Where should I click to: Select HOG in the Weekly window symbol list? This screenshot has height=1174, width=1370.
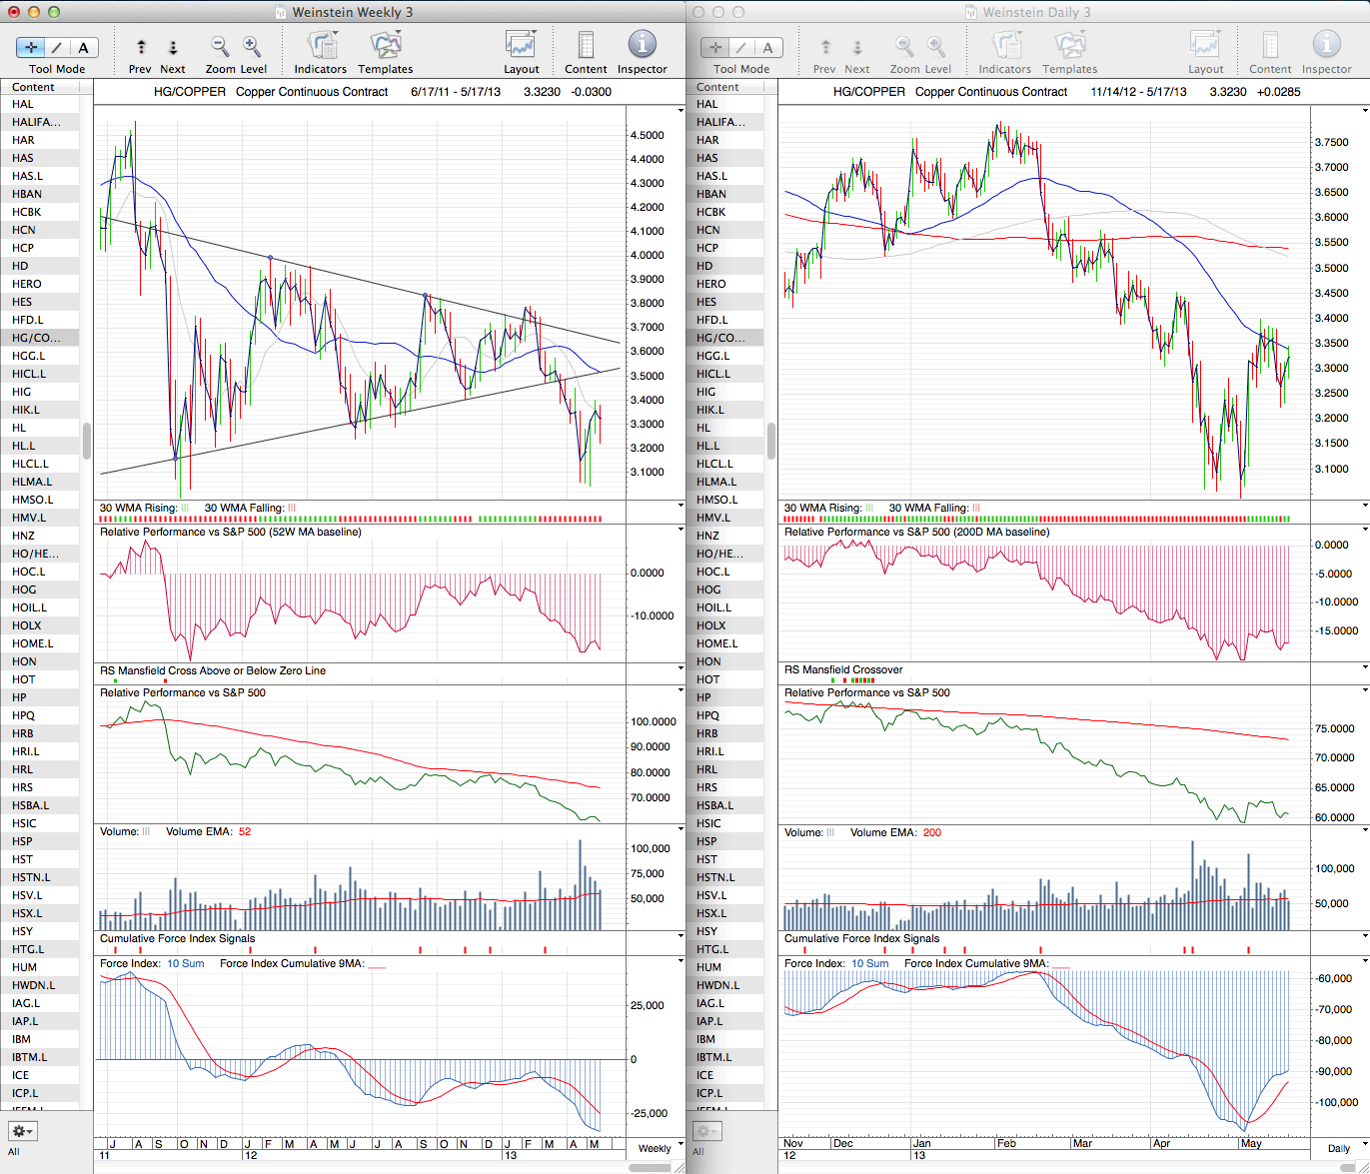point(23,589)
